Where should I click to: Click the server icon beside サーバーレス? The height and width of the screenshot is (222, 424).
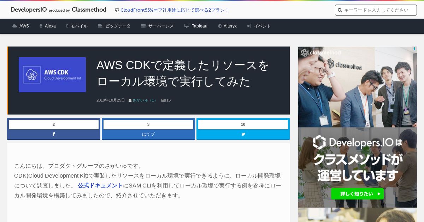coord(143,26)
